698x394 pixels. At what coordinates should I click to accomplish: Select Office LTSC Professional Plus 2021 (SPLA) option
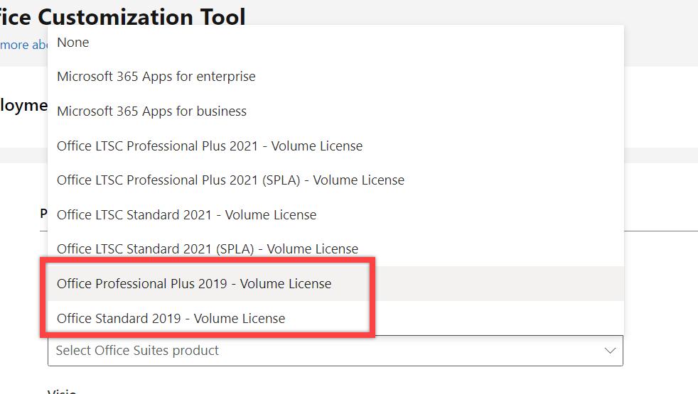point(335,180)
